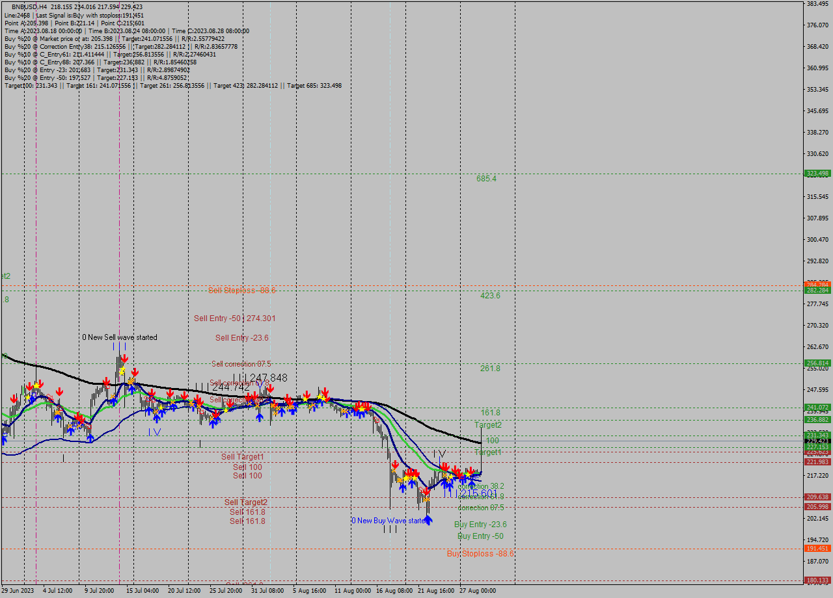Click the '27 Aug 00:00' date label
The height and width of the screenshot is (598, 833).
(476, 590)
